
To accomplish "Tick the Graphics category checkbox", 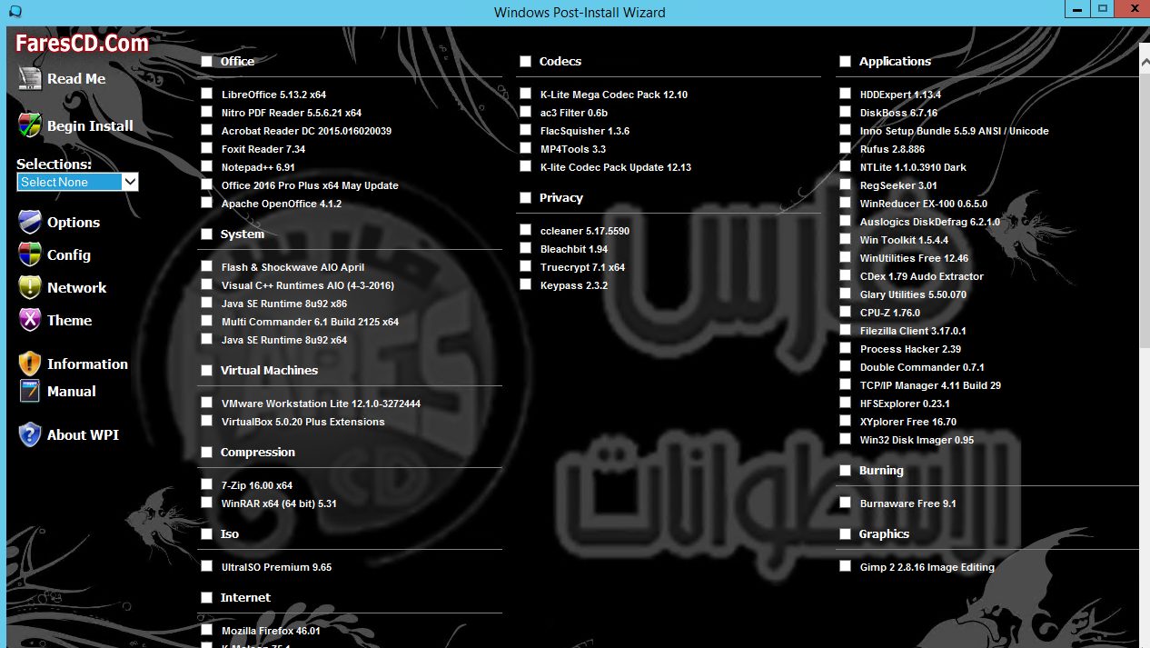I will (x=846, y=533).
